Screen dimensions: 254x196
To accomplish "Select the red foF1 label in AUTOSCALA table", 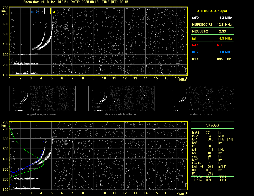I will click(x=195, y=45).
